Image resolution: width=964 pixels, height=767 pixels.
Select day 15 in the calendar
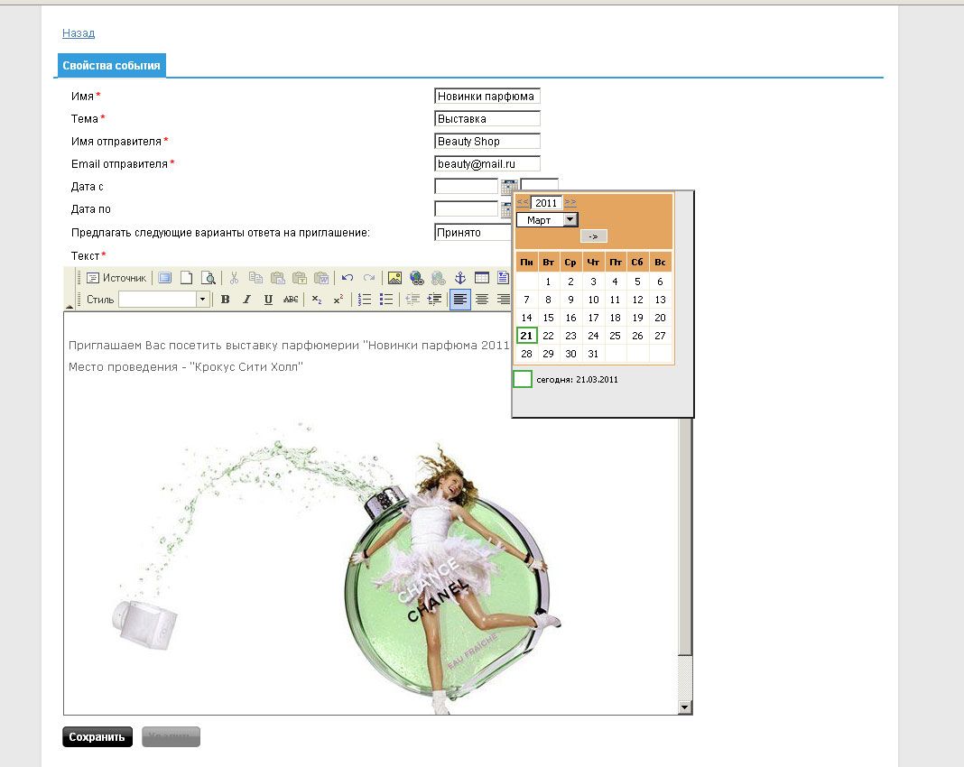pyautogui.click(x=549, y=318)
